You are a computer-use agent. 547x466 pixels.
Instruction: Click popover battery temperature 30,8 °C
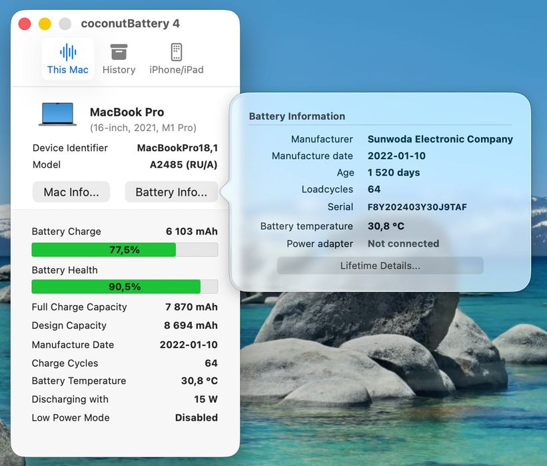(x=386, y=226)
